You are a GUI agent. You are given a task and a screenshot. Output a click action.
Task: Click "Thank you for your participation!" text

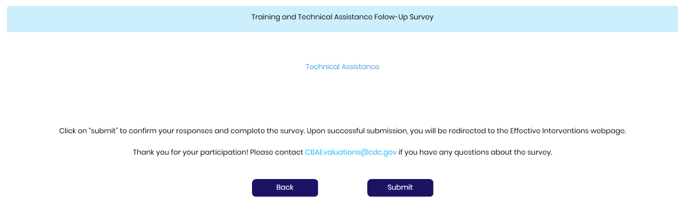click(x=191, y=152)
